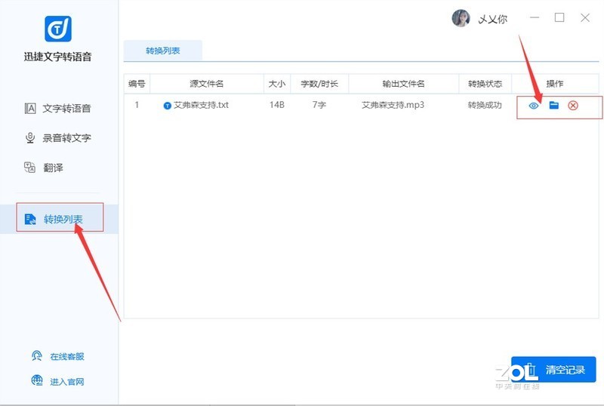Click output file name 艾弗森支持.mp3
This screenshot has width=604, height=406.
pos(393,105)
